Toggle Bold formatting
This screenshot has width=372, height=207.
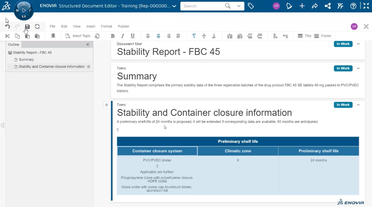pos(113,36)
